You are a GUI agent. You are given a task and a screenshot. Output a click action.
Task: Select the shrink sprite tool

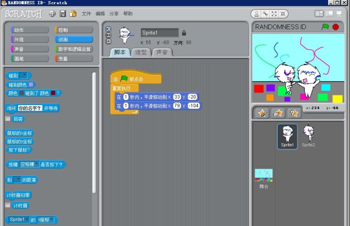point(283,14)
